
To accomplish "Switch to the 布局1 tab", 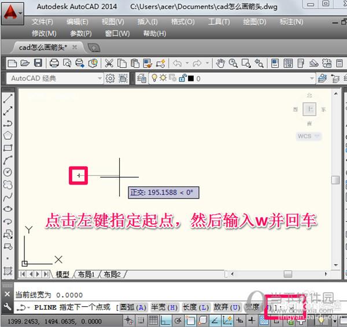I will click(x=86, y=274).
